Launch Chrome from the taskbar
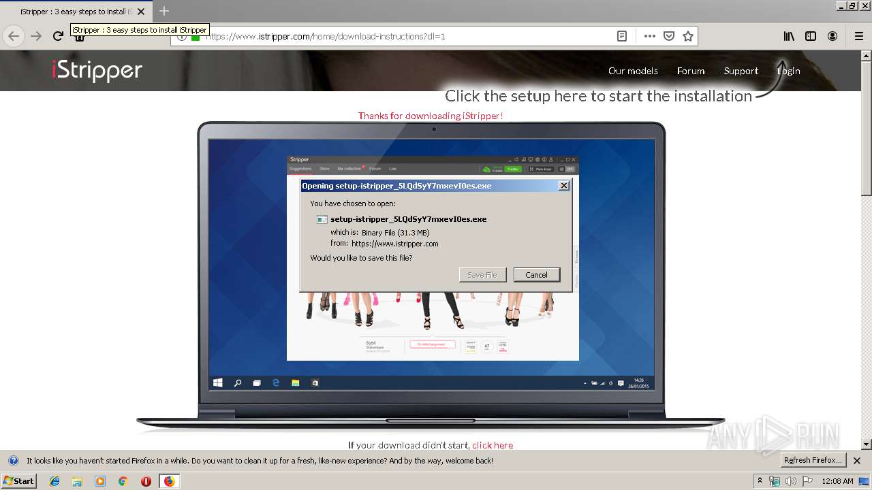872x490 pixels. click(123, 481)
